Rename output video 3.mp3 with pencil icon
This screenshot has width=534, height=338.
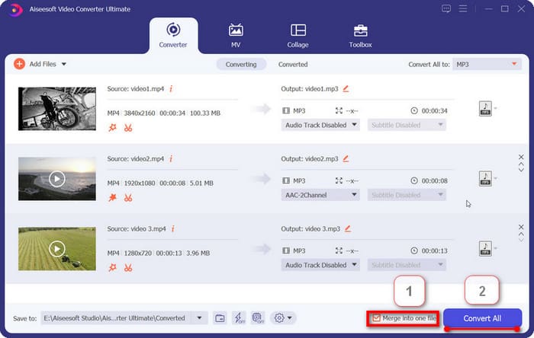[348, 228]
